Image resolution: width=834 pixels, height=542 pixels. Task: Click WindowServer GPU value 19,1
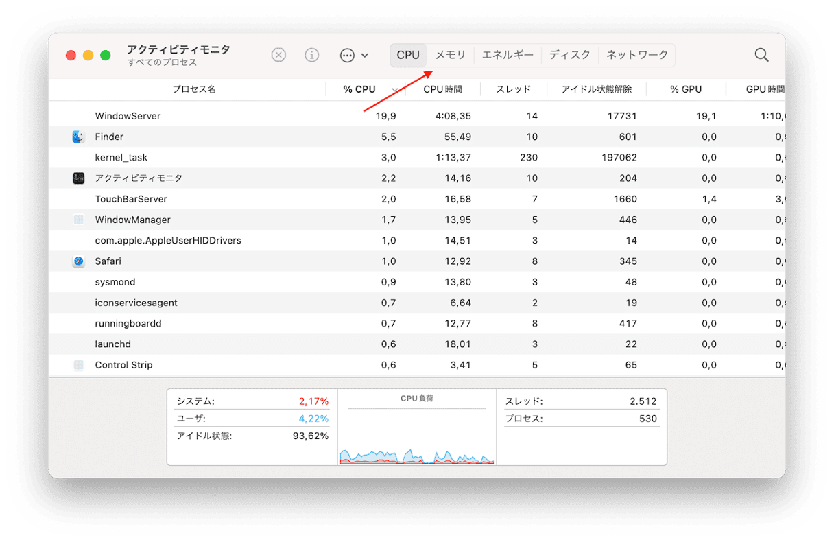(706, 116)
